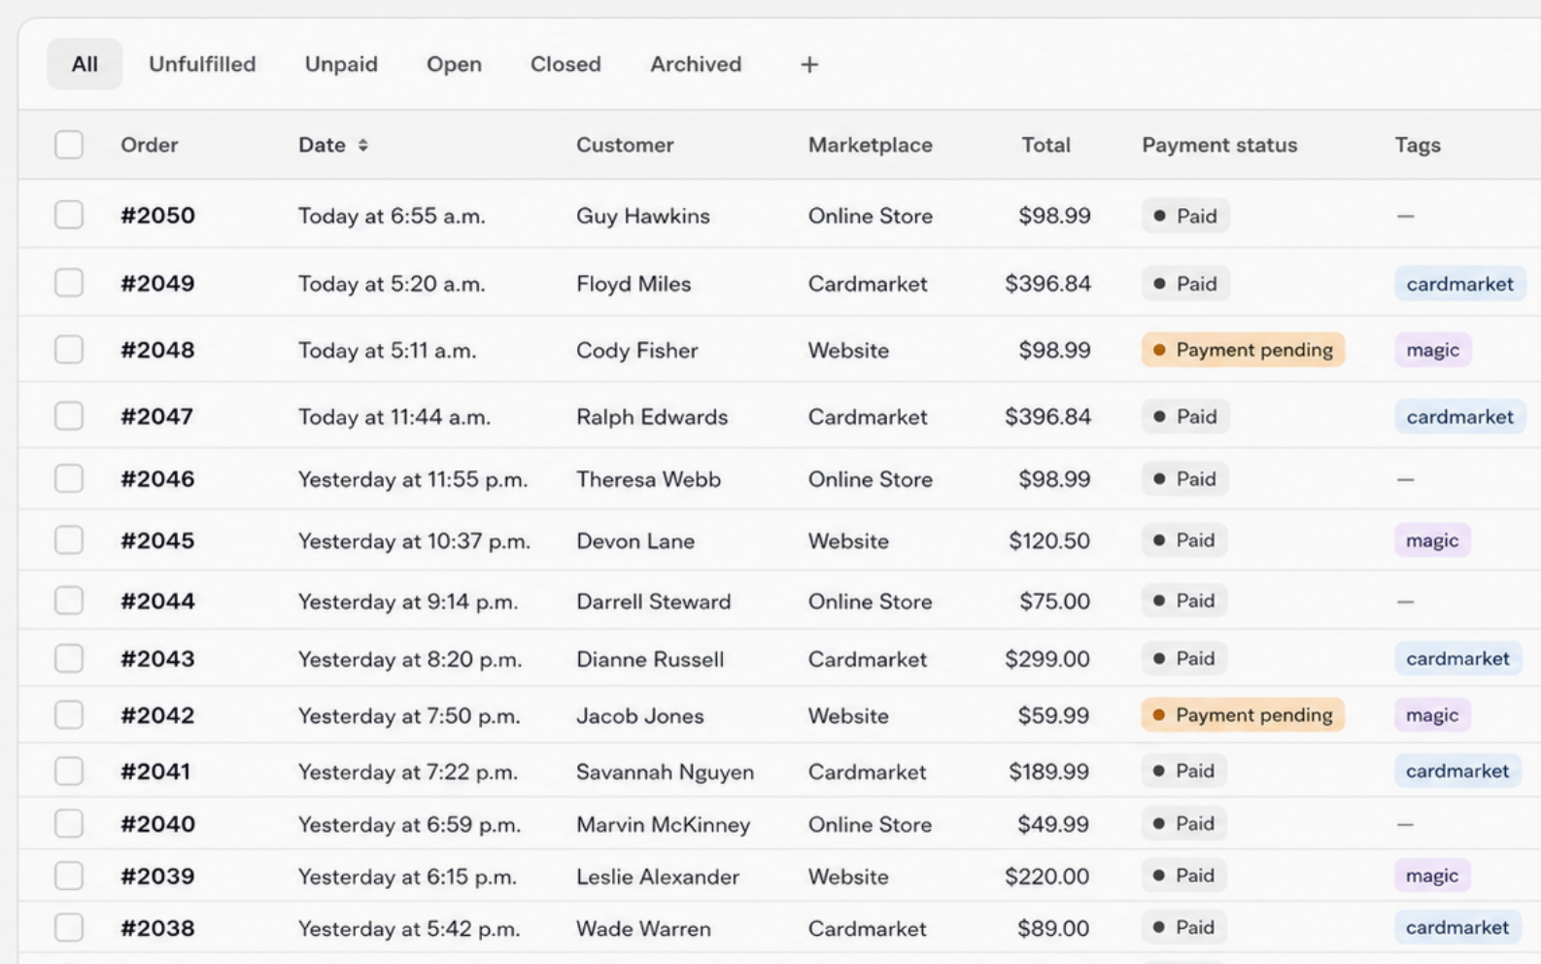This screenshot has height=964, width=1541.
Task: Click the Paid badge for Guy Hawkins
Action: coord(1185,216)
